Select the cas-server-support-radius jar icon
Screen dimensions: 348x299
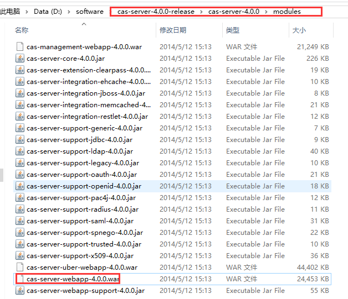pyautogui.click(x=20, y=209)
